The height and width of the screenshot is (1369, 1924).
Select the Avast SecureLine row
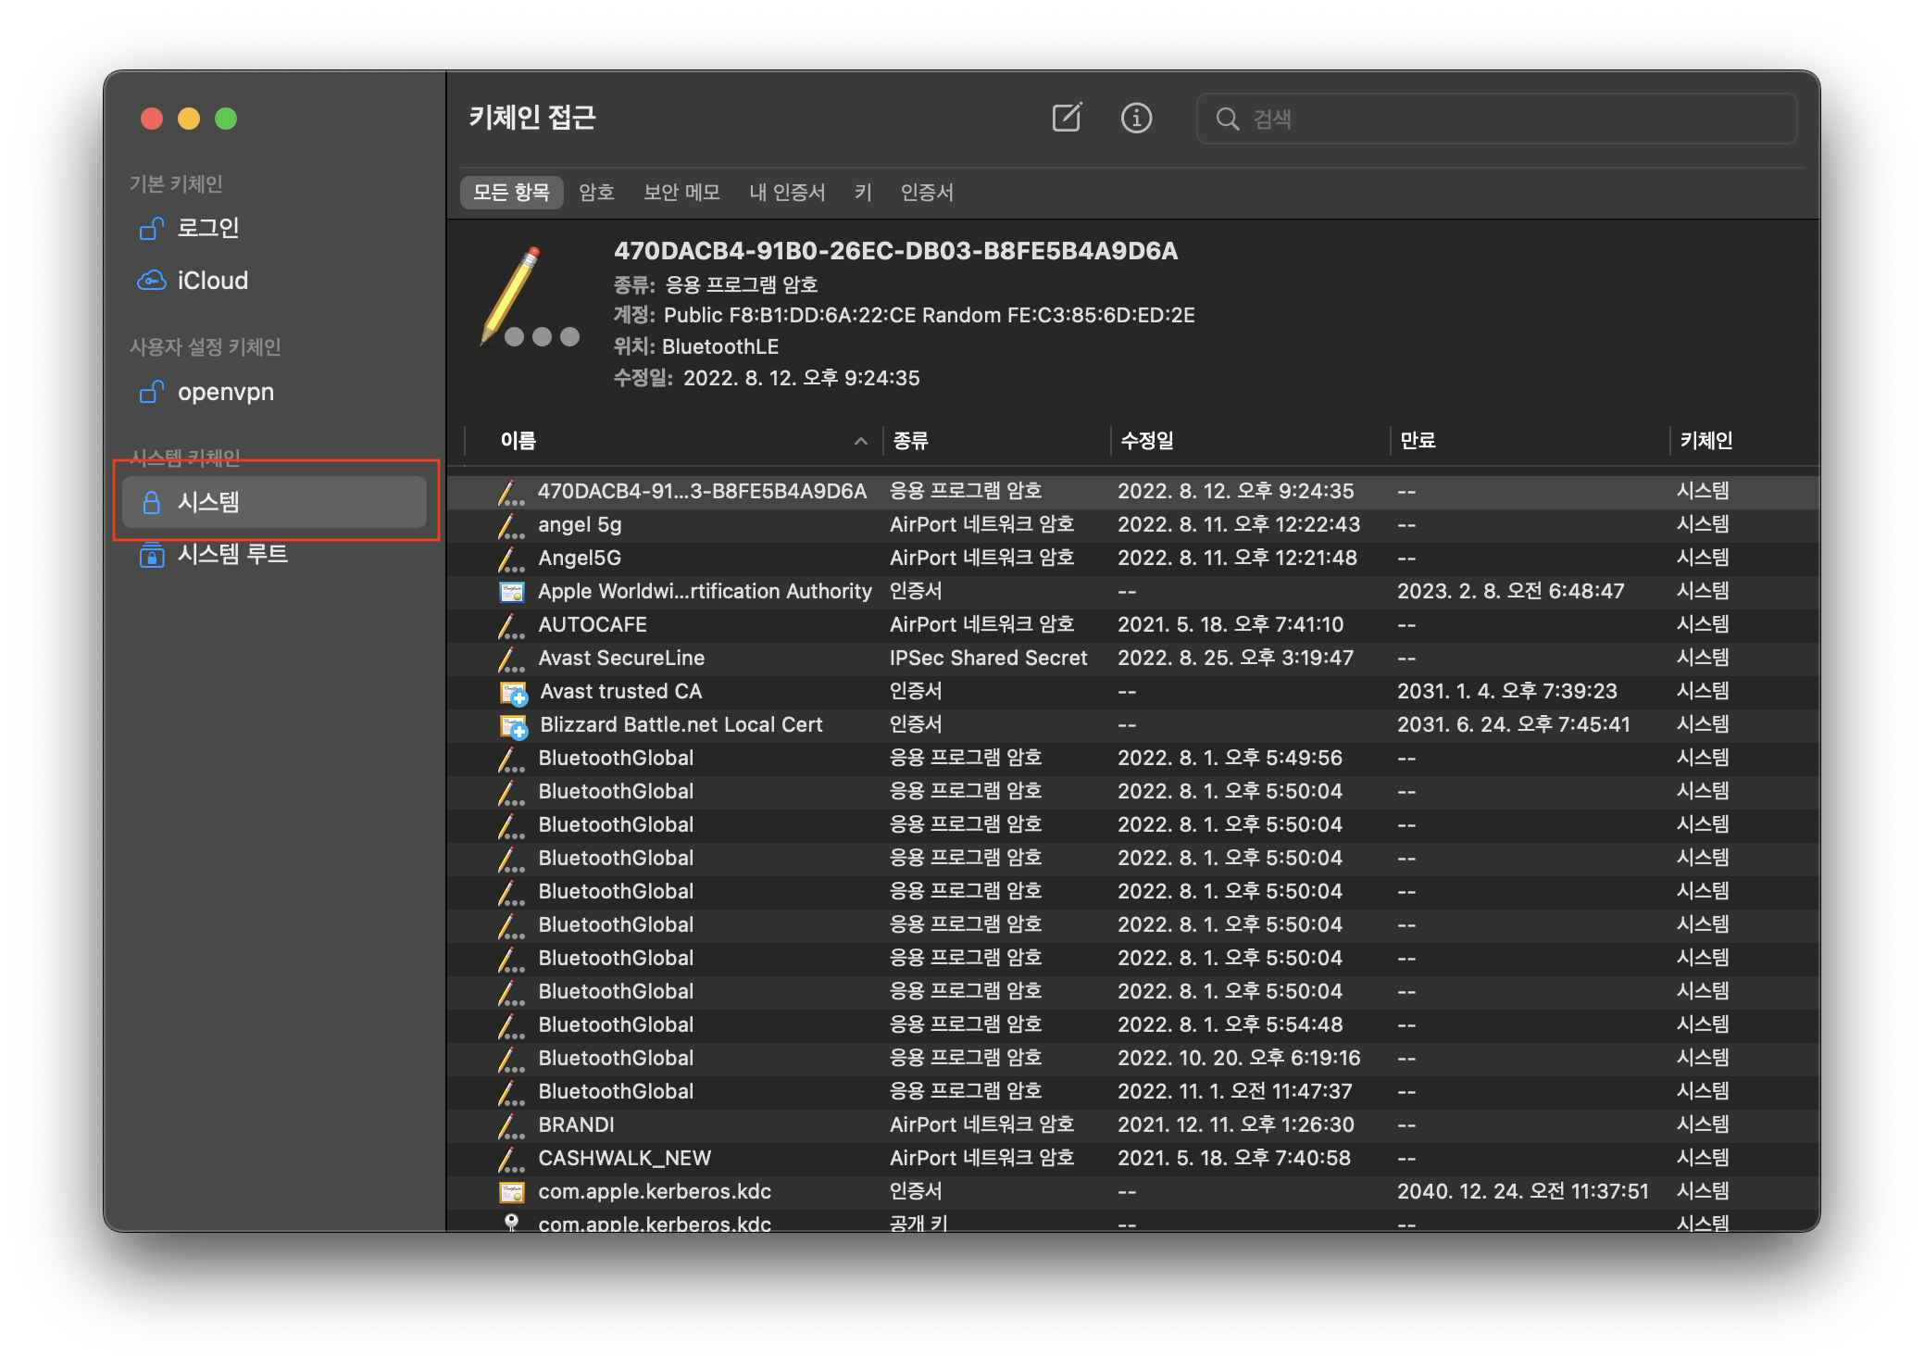[x=621, y=659]
